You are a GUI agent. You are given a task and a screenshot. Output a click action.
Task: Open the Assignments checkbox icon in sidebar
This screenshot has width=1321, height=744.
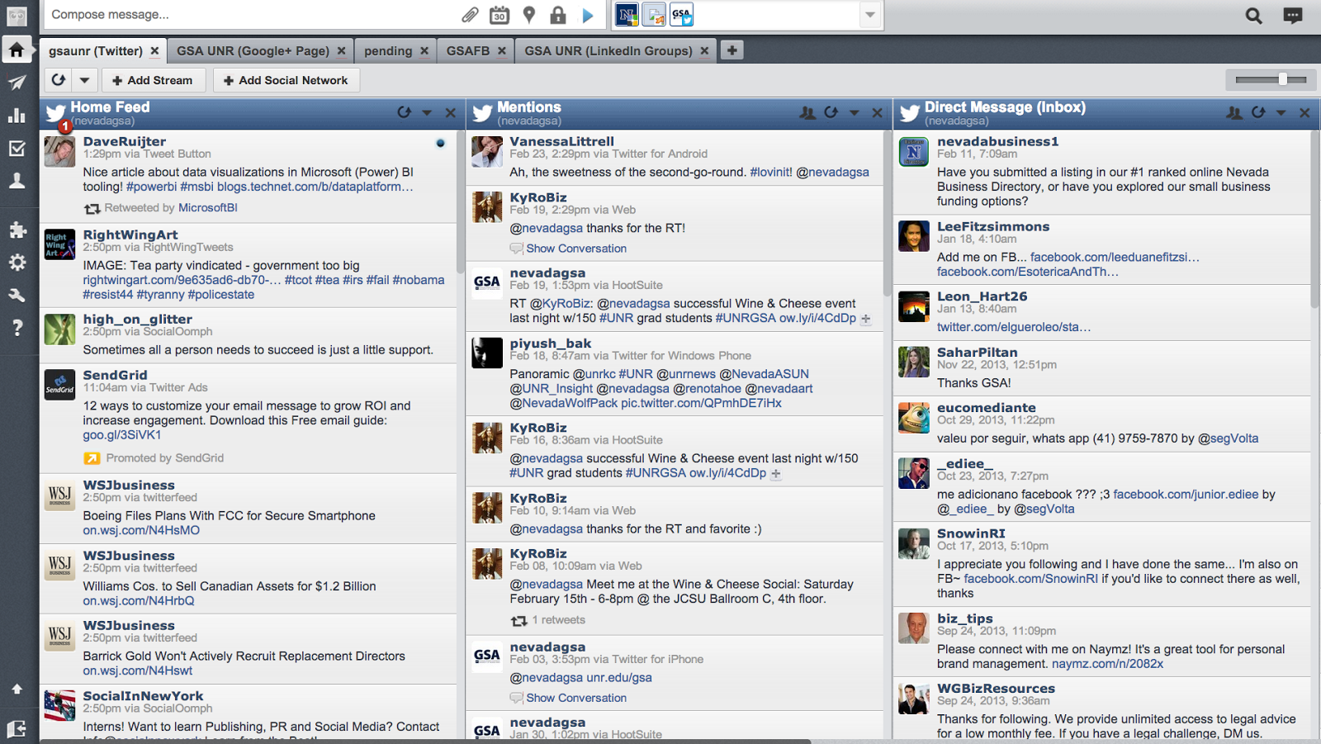tap(17, 149)
